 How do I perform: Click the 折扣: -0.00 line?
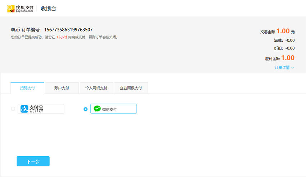tap(284, 48)
